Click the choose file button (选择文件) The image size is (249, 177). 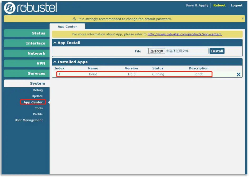pyautogui.click(x=157, y=51)
